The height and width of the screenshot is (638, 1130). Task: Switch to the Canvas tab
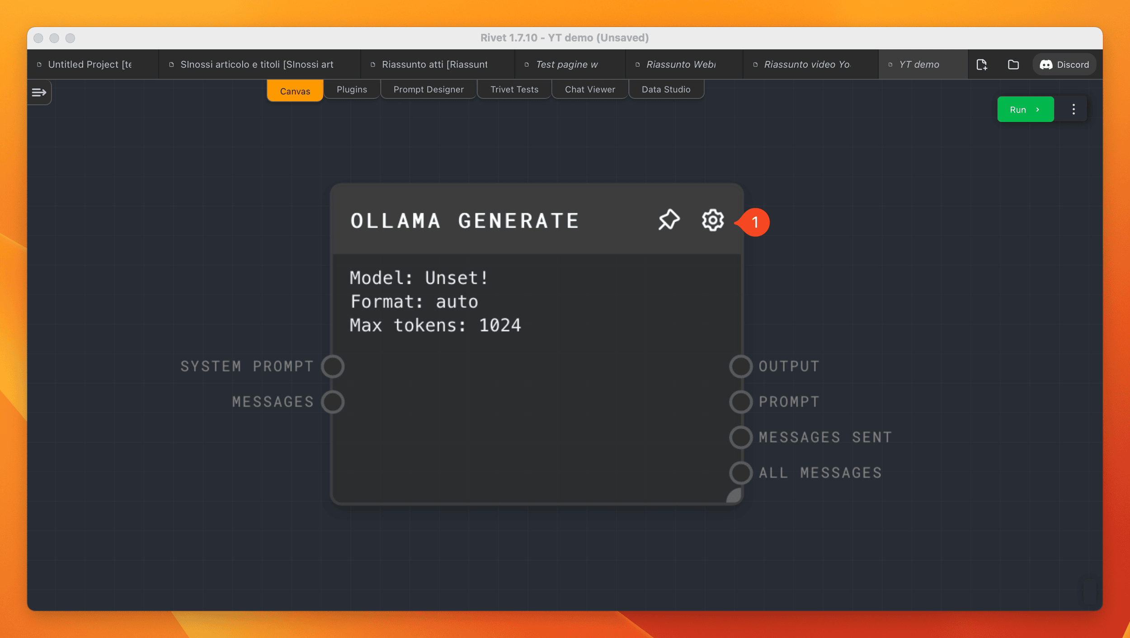pos(295,91)
